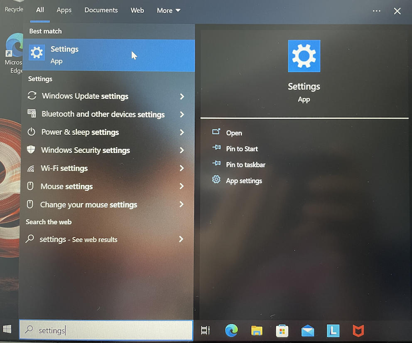Open McAfee from the taskbar
412x343 pixels.
tap(358, 331)
